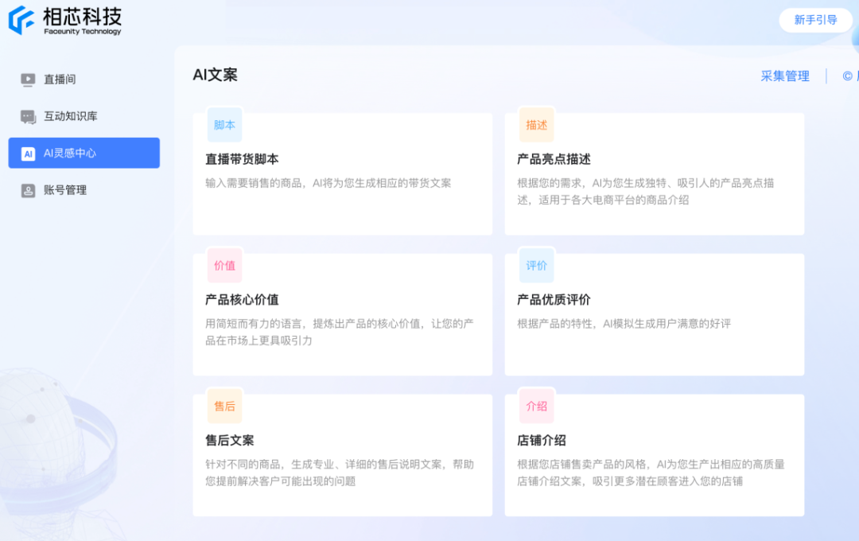Click the AI icon beside AI灵感中心

pos(28,154)
